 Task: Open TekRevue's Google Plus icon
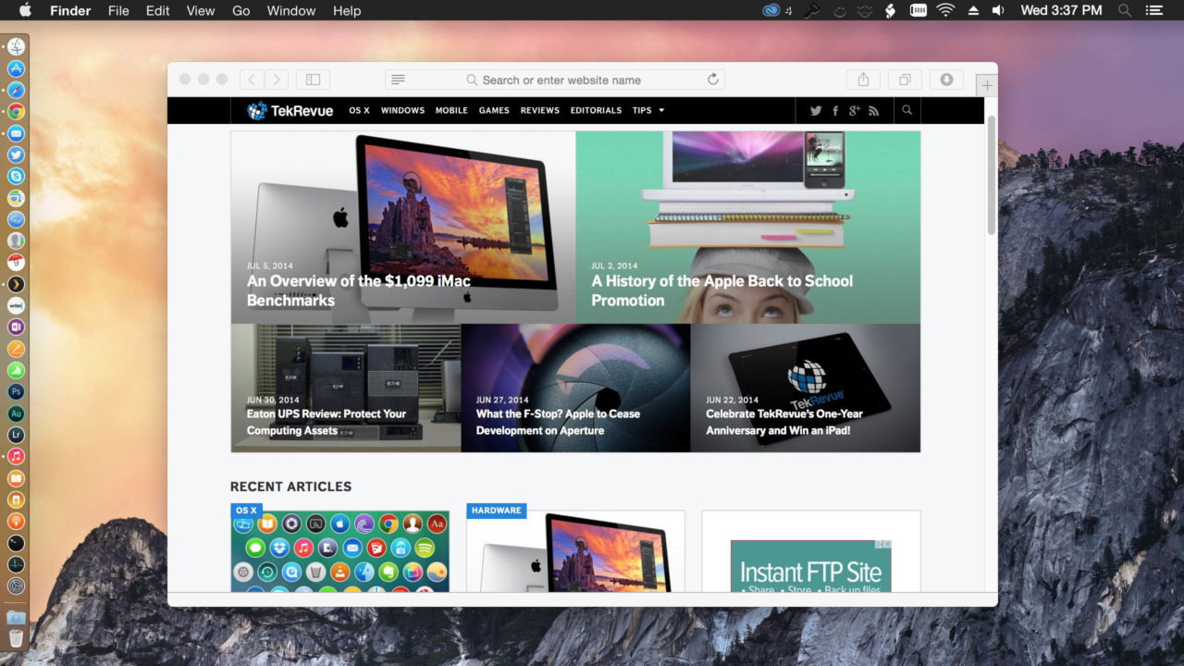pyautogui.click(x=854, y=110)
